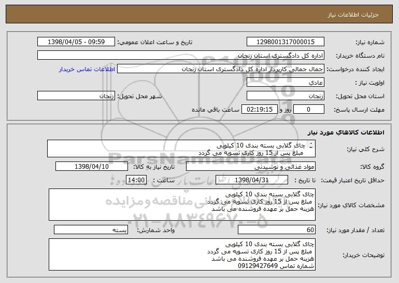399x283 pixels.
Task: Click the مشخصات کالای مورد نیاز label
Action: pyautogui.click(x=351, y=205)
